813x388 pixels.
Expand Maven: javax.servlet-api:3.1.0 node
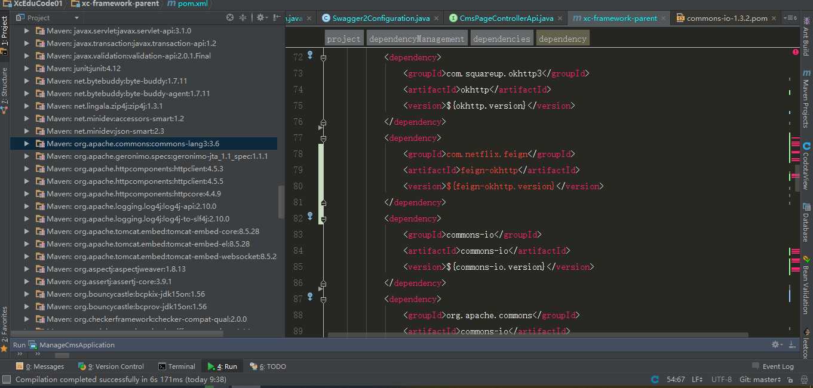point(26,30)
